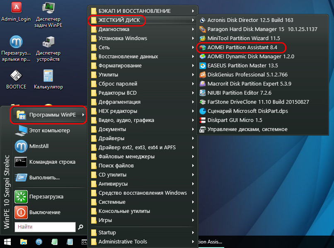This screenshot has height=248, width=334.
Task: Open MInstAll from the start menu
Action: point(50,146)
